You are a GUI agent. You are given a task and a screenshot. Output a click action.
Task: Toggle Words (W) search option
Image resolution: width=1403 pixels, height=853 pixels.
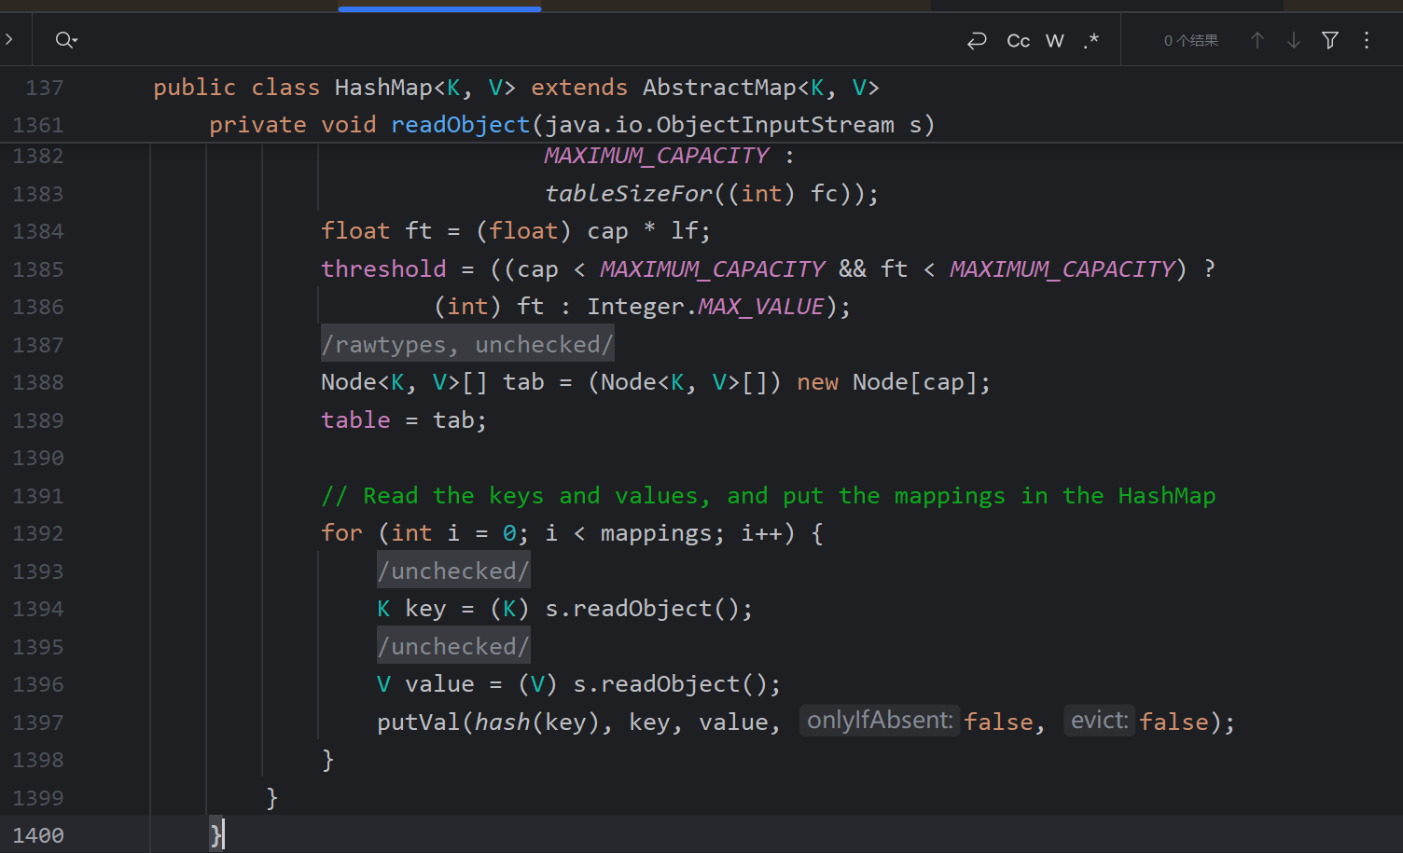coord(1055,40)
